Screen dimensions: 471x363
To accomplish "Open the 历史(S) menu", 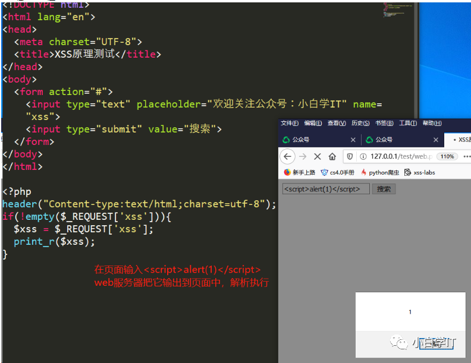I will point(360,123).
